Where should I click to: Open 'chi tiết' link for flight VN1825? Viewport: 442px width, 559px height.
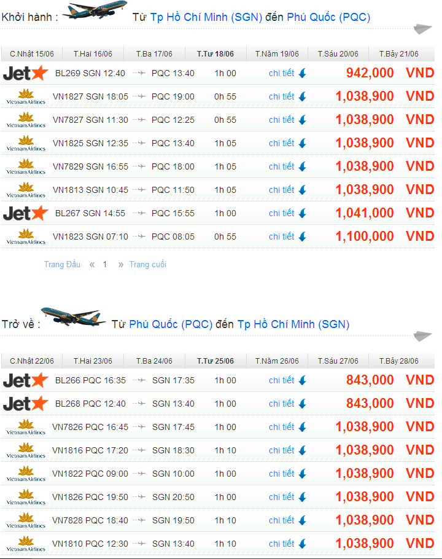(281, 143)
